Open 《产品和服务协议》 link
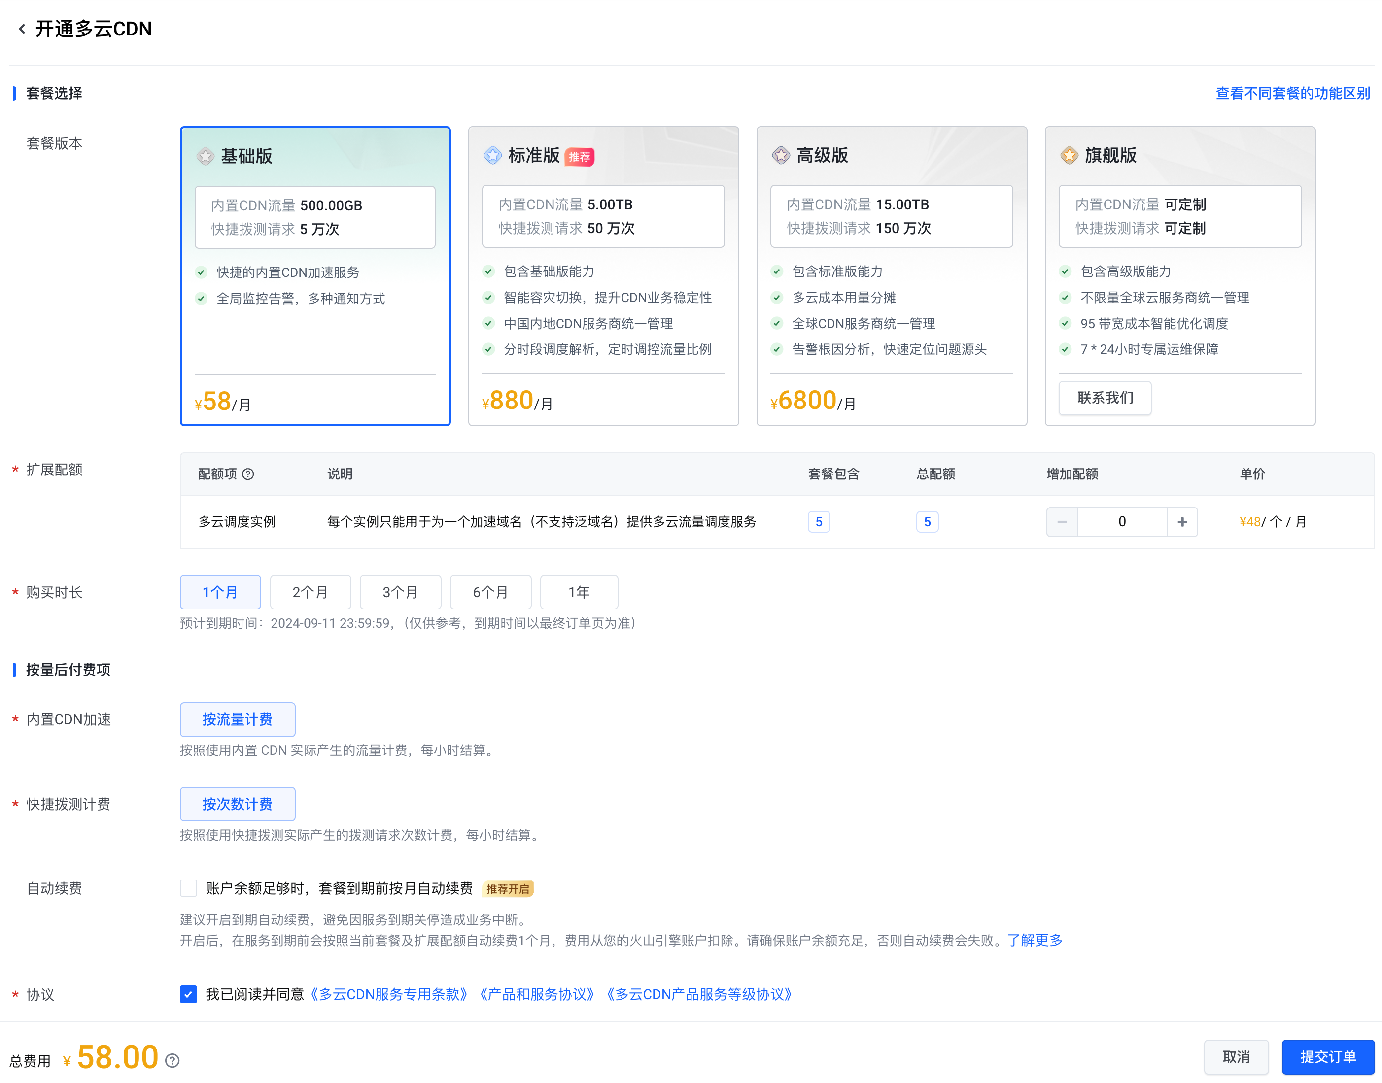The height and width of the screenshot is (1083, 1382). 537,994
